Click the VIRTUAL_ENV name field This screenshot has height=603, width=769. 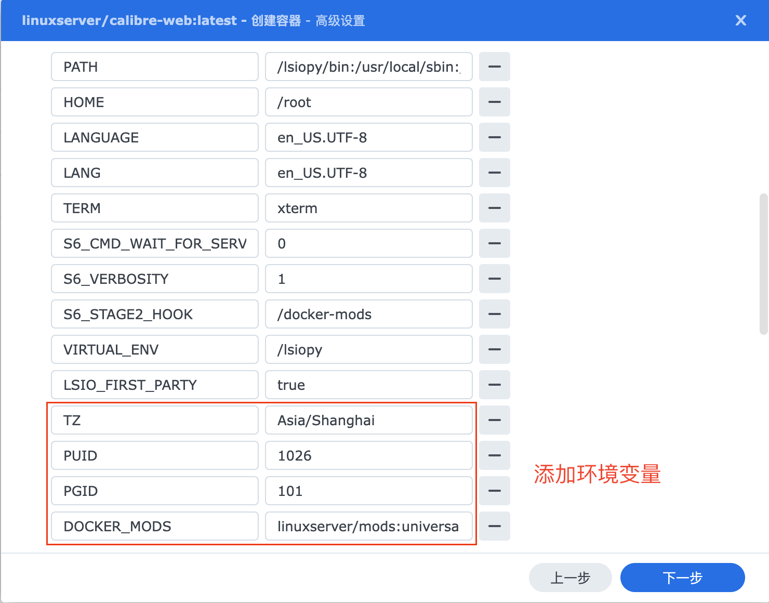pyautogui.click(x=155, y=349)
